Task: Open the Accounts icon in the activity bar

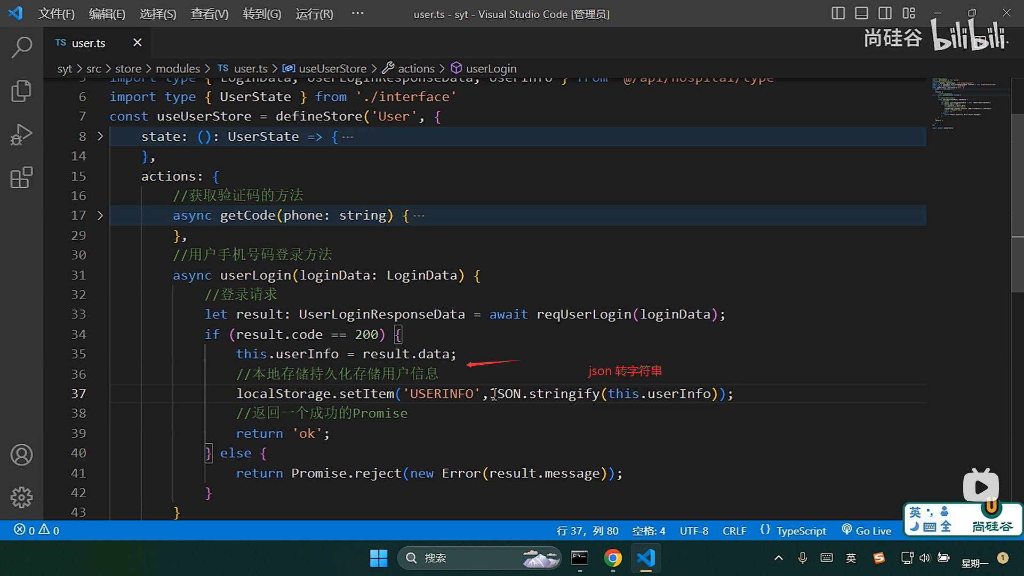Action: (x=21, y=455)
